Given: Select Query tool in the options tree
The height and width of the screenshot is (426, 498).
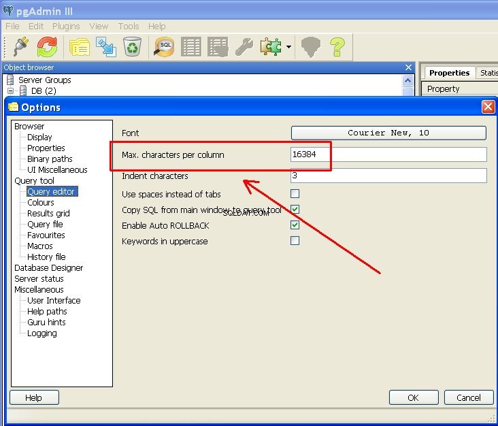Looking at the screenshot, I should click(34, 180).
